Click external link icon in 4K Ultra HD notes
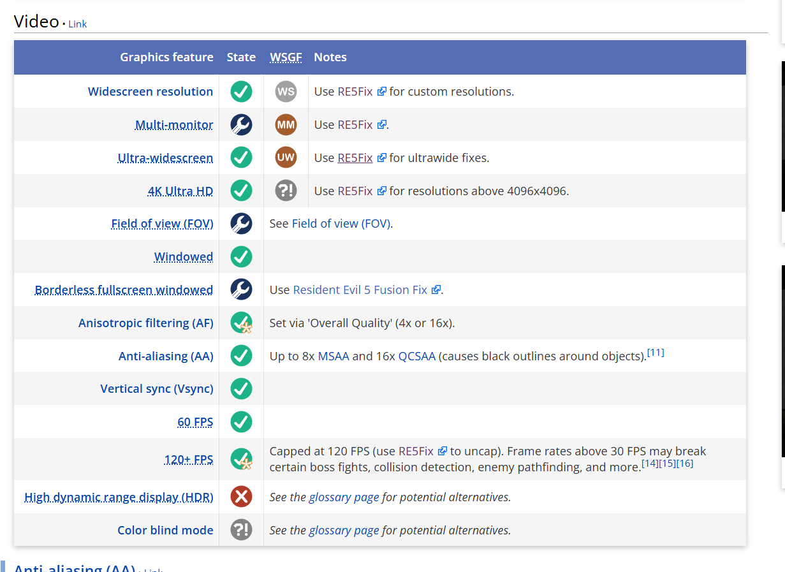785x572 pixels. 381,191
